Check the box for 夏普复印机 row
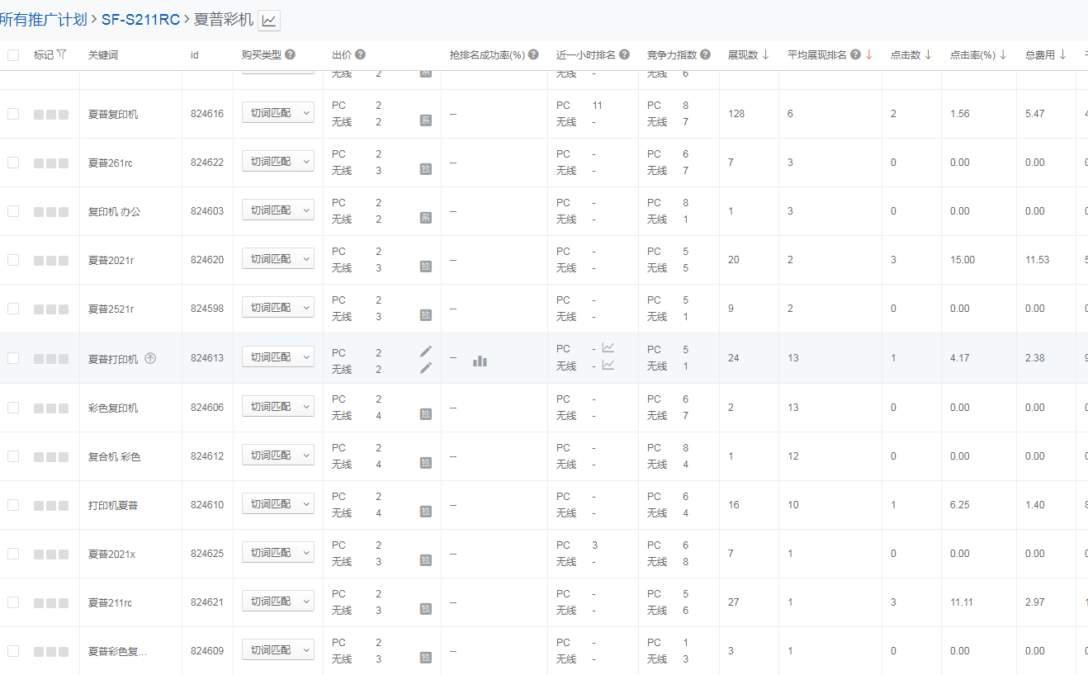The image size is (1088, 675). pyautogui.click(x=13, y=114)
